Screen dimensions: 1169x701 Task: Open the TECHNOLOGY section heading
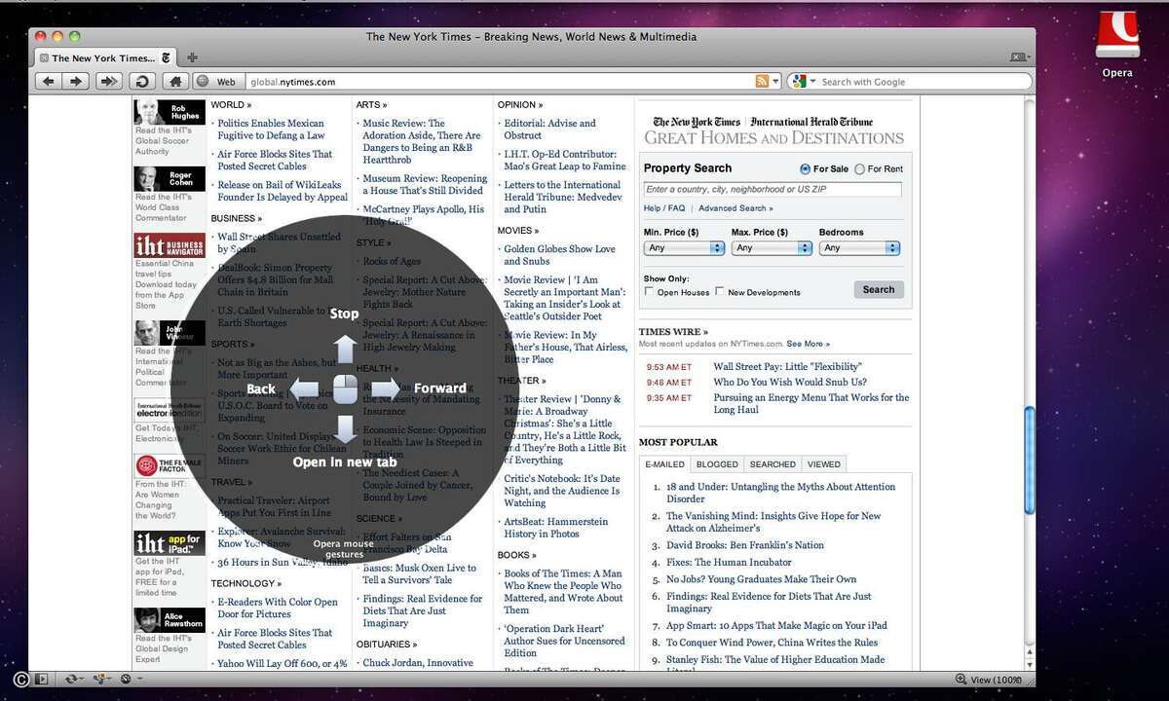pyautogui.click(x=245, y=583)
